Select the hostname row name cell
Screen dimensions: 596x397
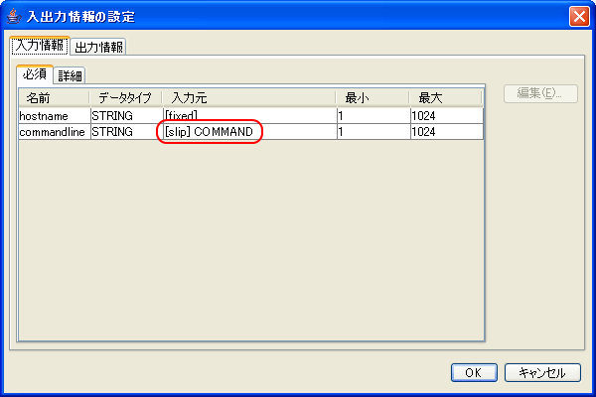[55, 115]
